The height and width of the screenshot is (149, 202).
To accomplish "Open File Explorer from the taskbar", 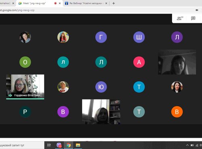I will click(x=78, y=145).
